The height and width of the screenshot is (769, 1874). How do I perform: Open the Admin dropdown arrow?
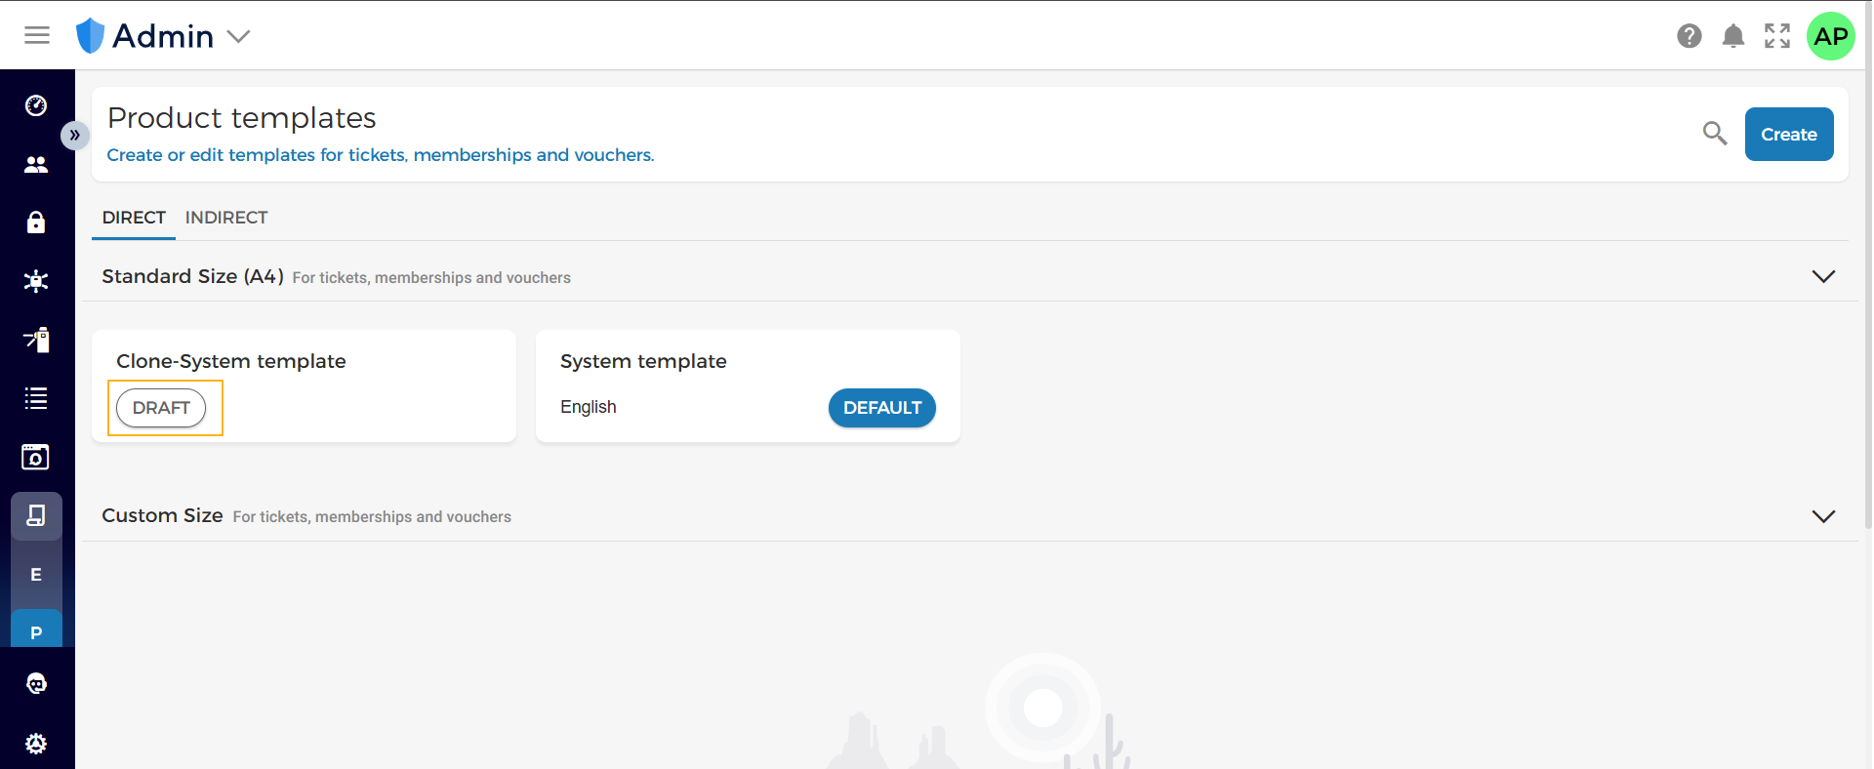pos(238,37)
